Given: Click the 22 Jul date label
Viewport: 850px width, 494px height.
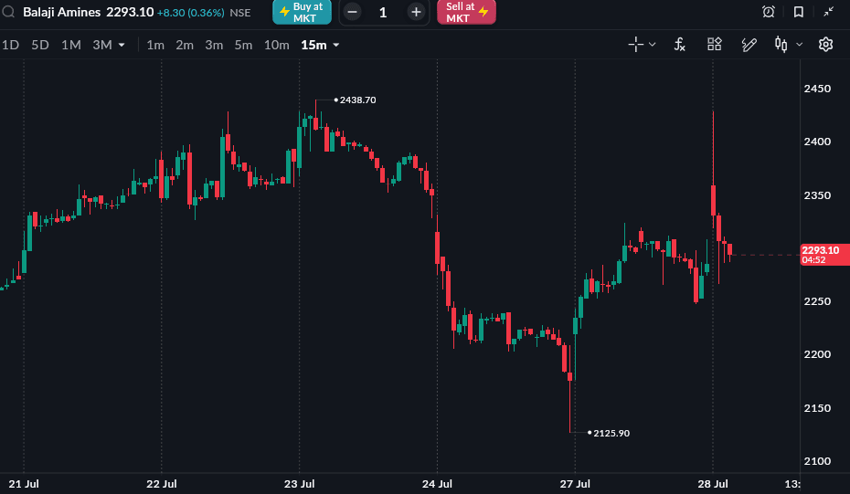Looking at the screenshot, I should [162, 484].
